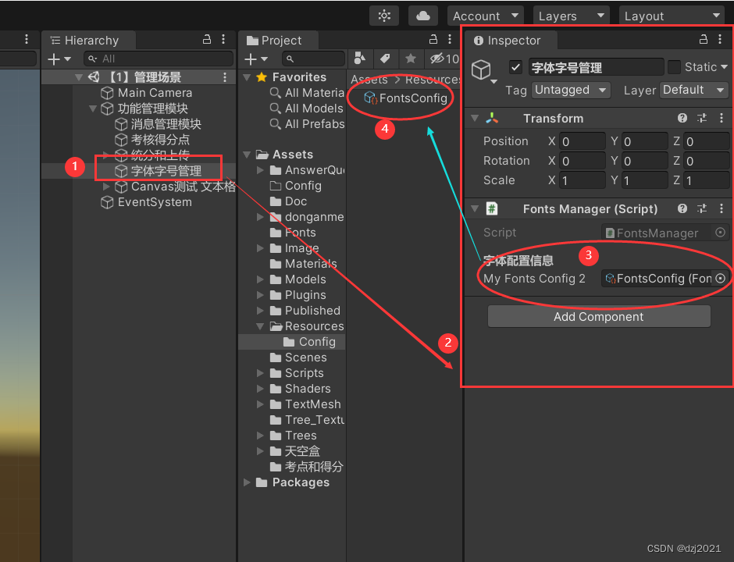Click the Hierarchy create plus button
The image size is (734, 562).
(59, 59)
